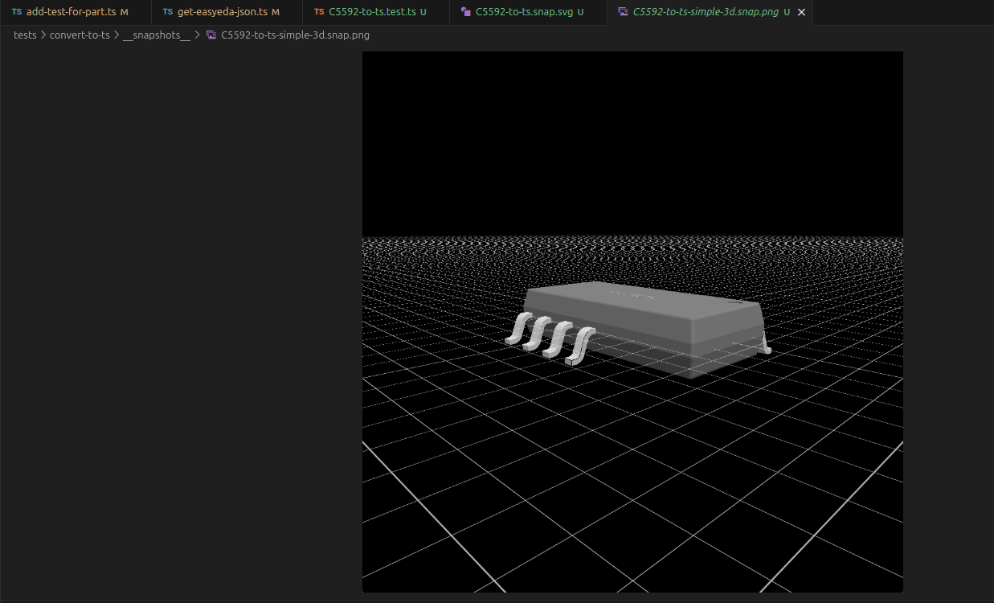This screenshot has height=603, width=994.
Task: Switch to the C5592-to-ts.test.ts tab
Action: 372,12
